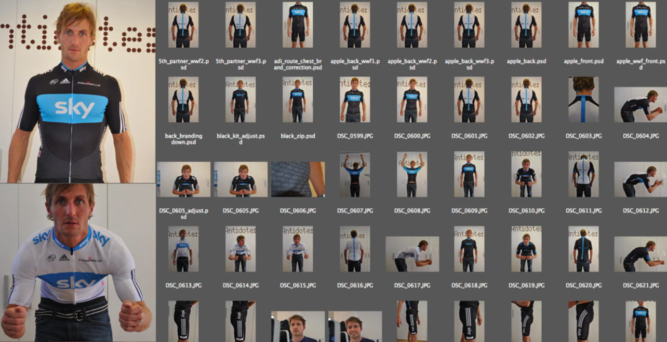667x342 pixels.
Task: Select the 5th_partner_wwf2.psd thumbnail
Action: 183,25
